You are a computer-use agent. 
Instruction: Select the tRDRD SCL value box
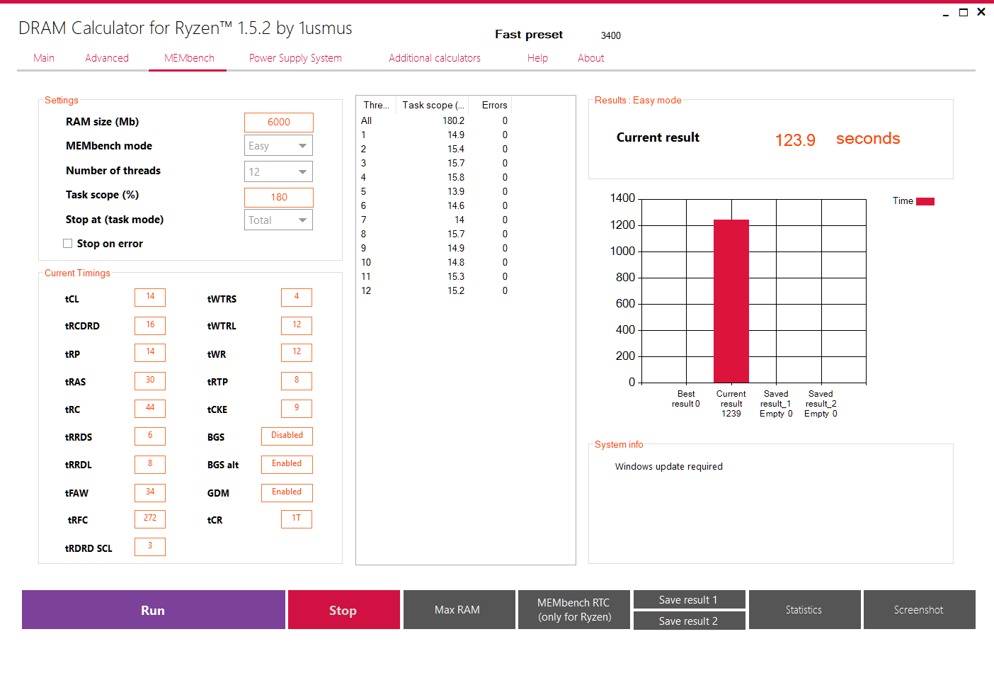(x=150, y=547)
